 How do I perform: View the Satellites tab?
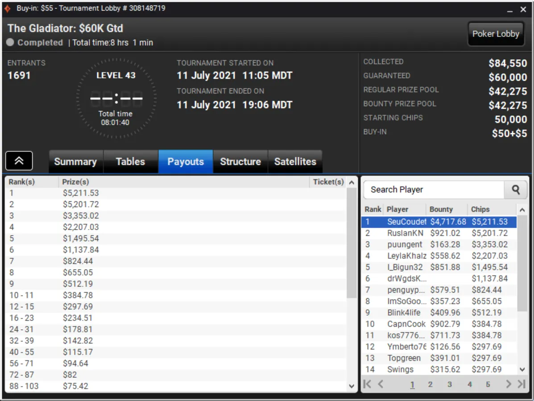click(295, 162)
